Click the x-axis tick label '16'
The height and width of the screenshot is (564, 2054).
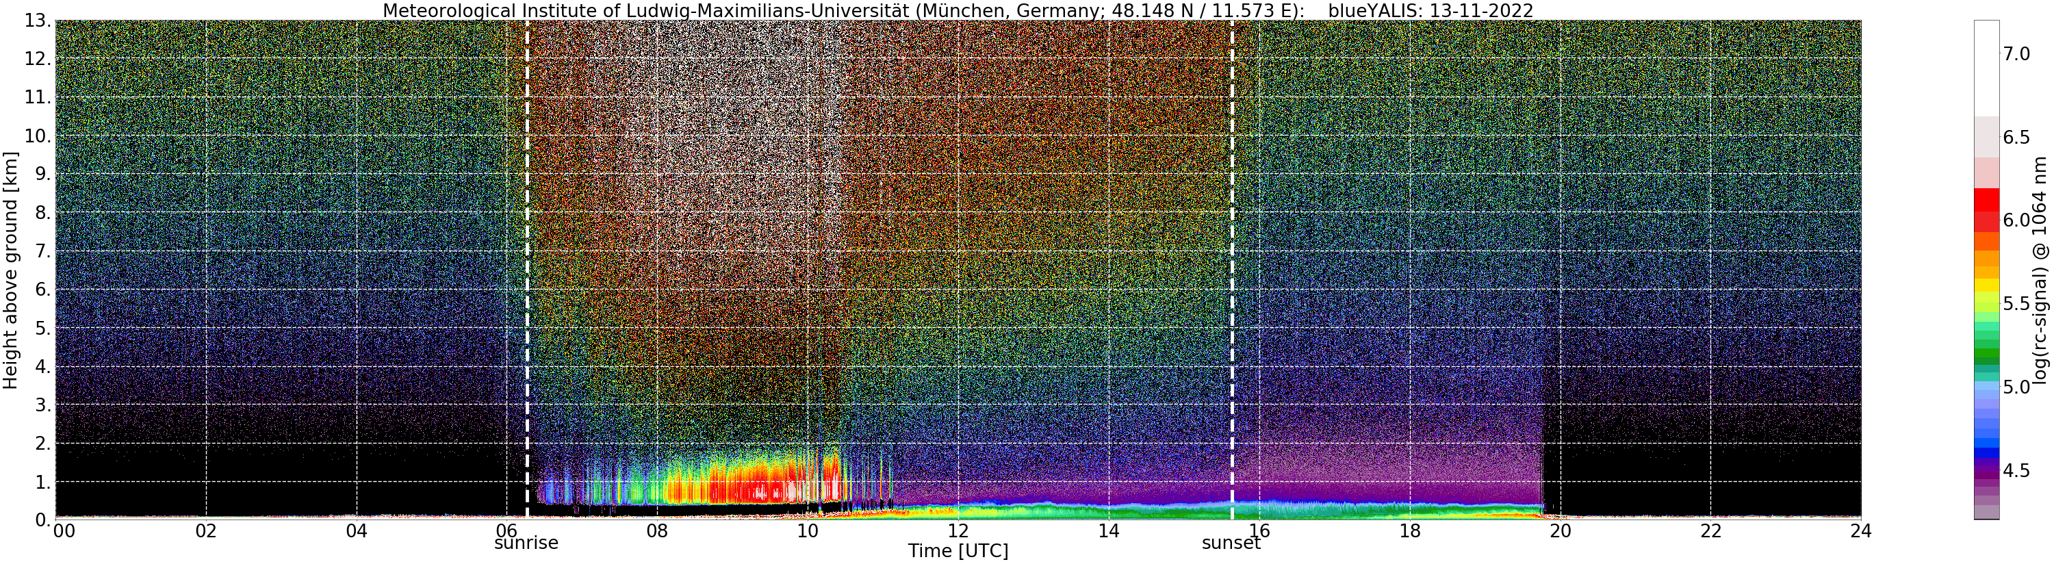point(1259,531)
